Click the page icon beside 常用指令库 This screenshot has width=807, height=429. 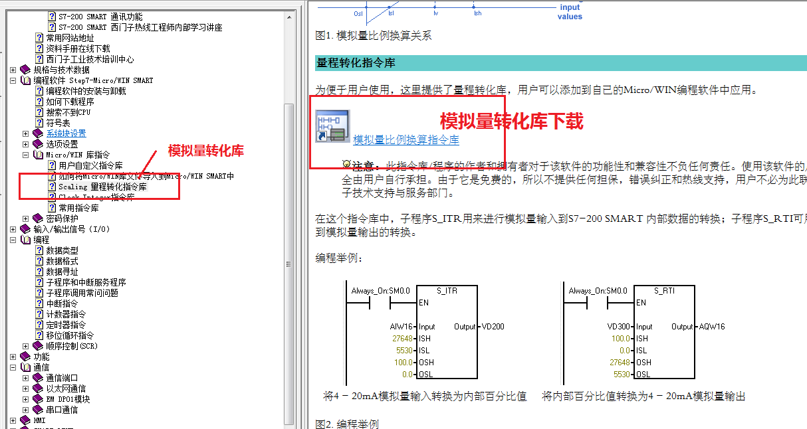[x=52, y=208]
